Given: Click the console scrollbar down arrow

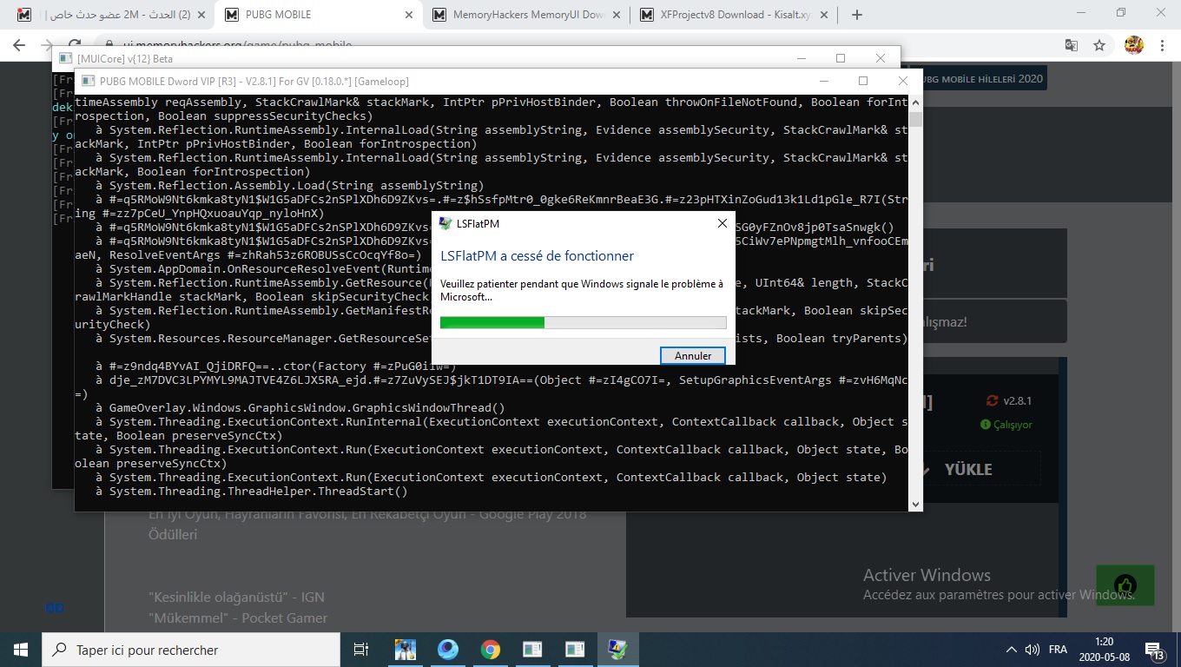Looking at the screenshot, I should 915,504.
